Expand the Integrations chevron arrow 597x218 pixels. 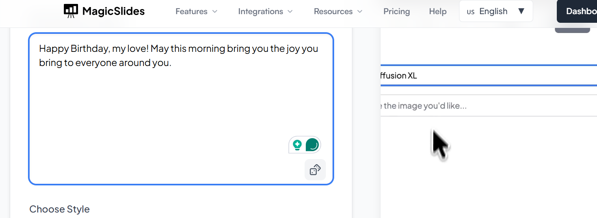(290, 11)
